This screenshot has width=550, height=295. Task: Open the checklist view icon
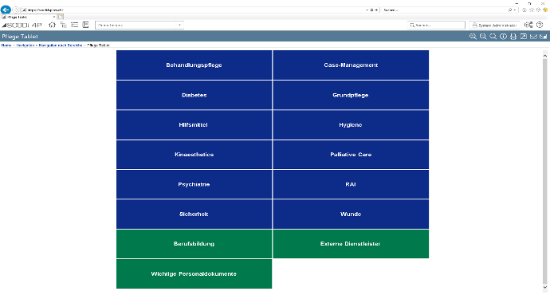[x=74, y=25]
